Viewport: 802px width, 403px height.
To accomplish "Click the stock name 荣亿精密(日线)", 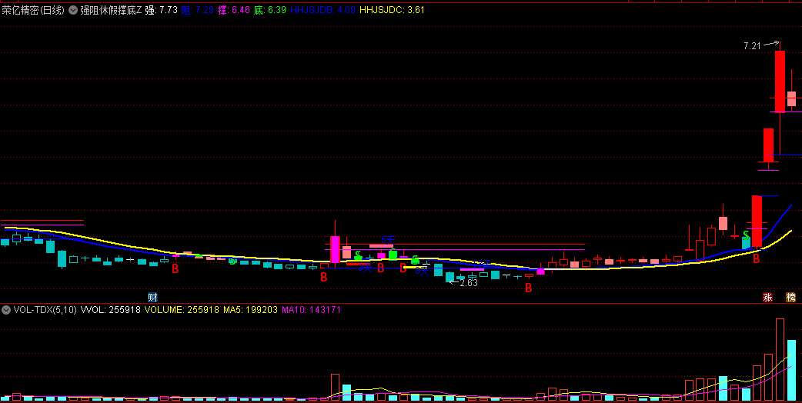I will coord(33,10).
